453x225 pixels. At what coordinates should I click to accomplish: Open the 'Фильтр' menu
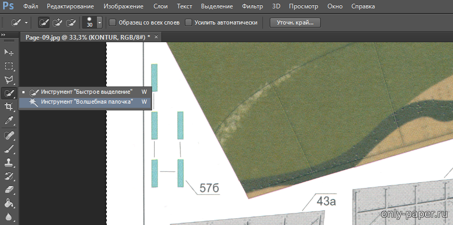pyautogui.click(x=253, y=7)
